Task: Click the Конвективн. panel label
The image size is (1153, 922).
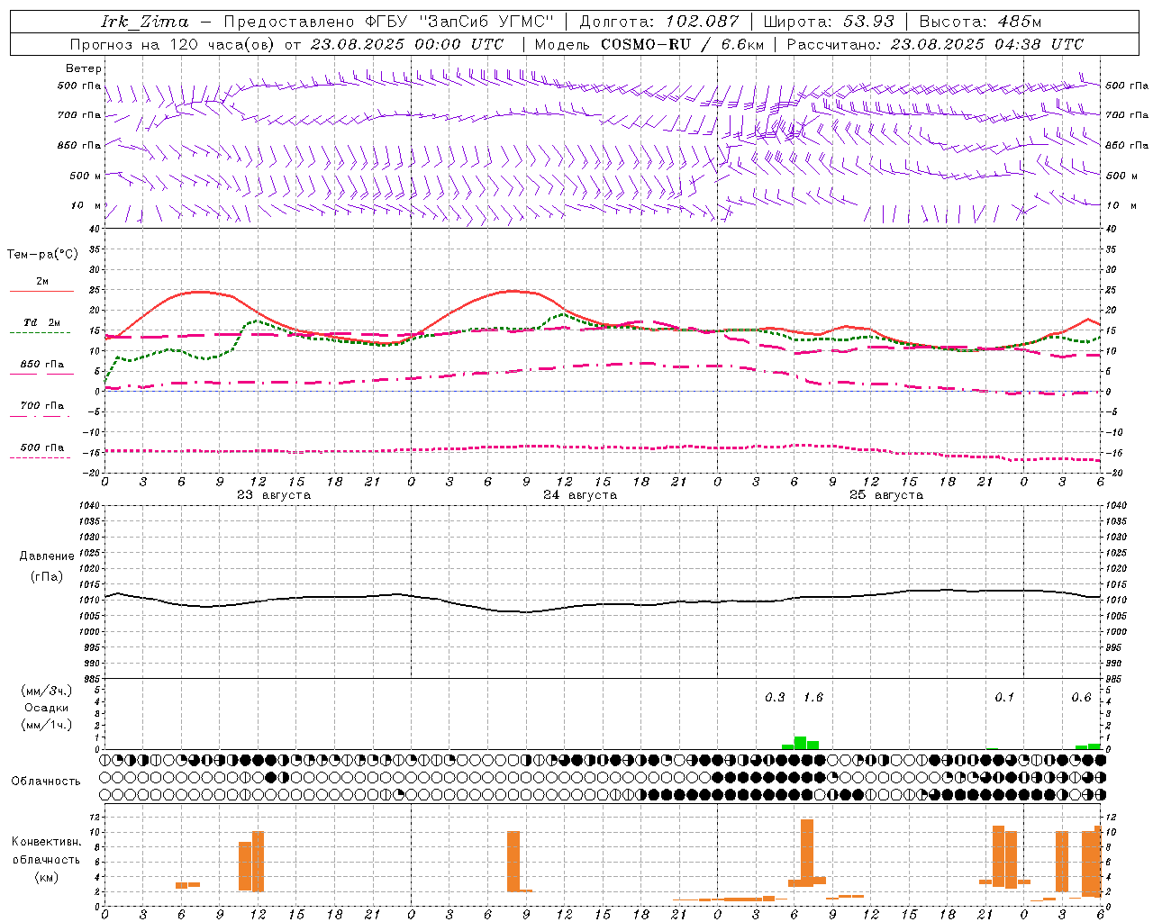Action: pyautogui.click(x=47, y=842)
